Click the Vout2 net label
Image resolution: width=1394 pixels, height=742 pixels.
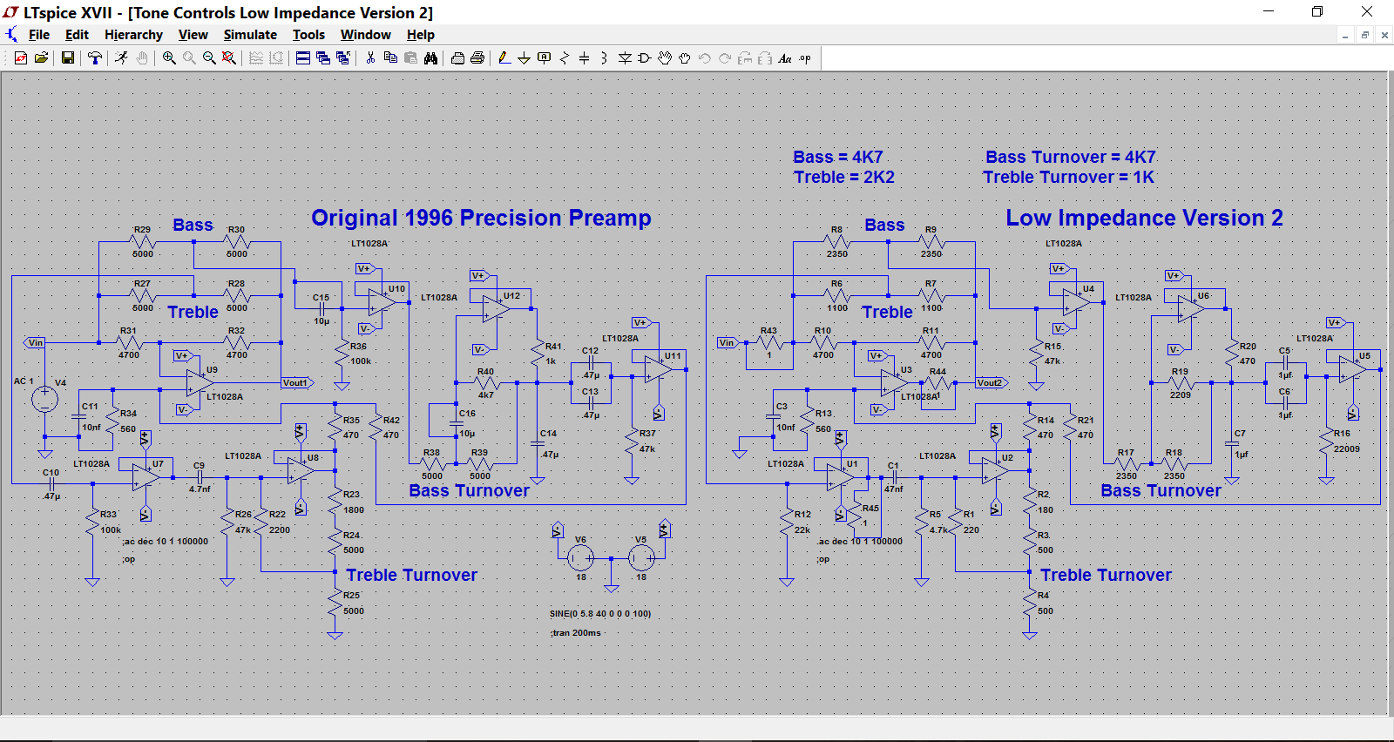tap(991, 382)
